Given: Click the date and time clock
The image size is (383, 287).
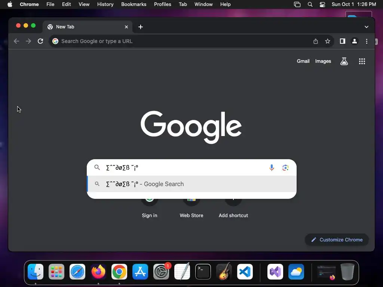Looking at the screenshot, I should pos(354,4).
